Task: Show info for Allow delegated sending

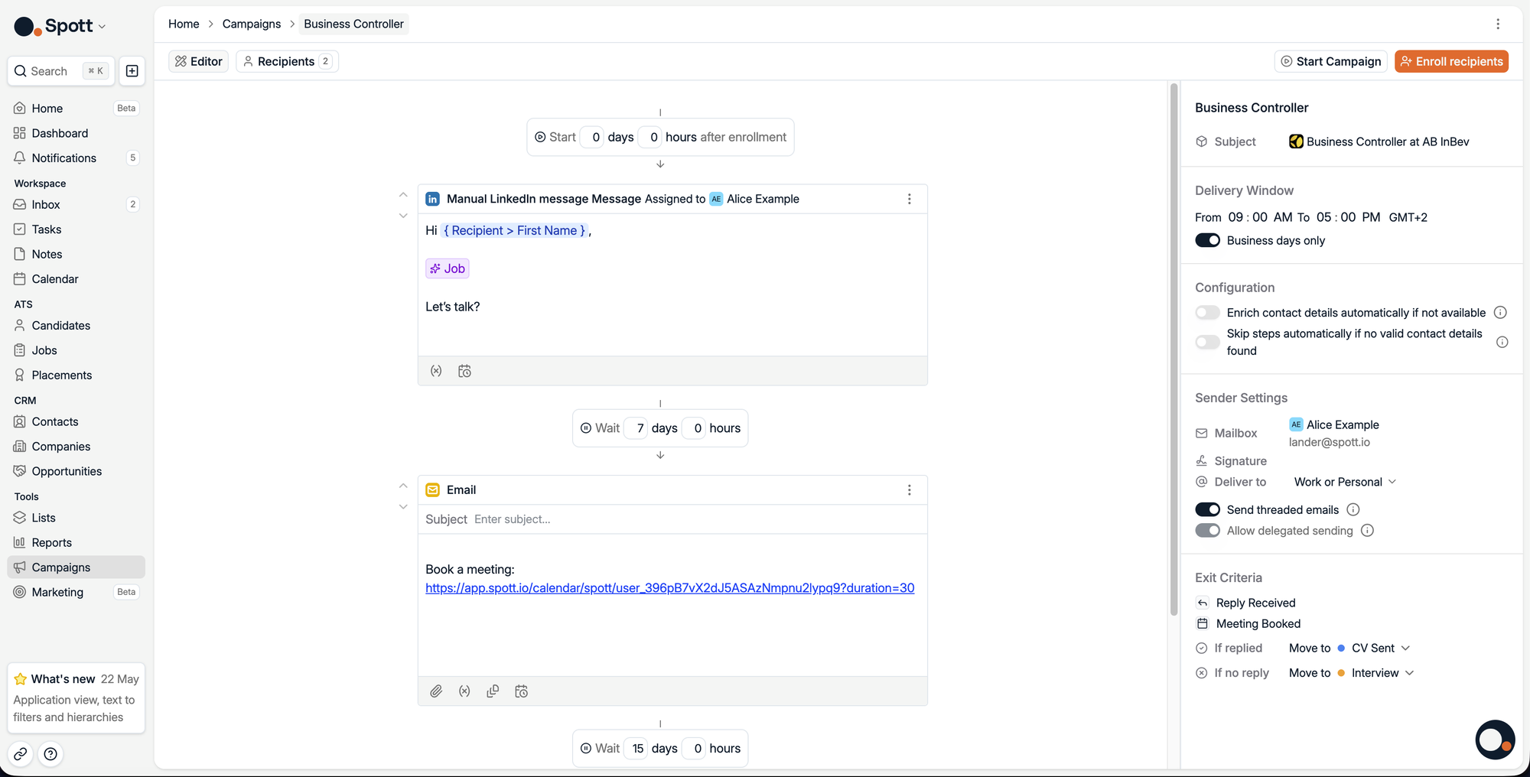Action: pyautogui.click(x=1367, y=531)
